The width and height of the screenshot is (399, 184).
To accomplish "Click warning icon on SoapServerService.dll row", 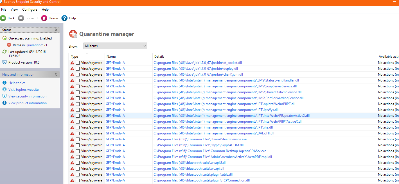I will 72,86.
